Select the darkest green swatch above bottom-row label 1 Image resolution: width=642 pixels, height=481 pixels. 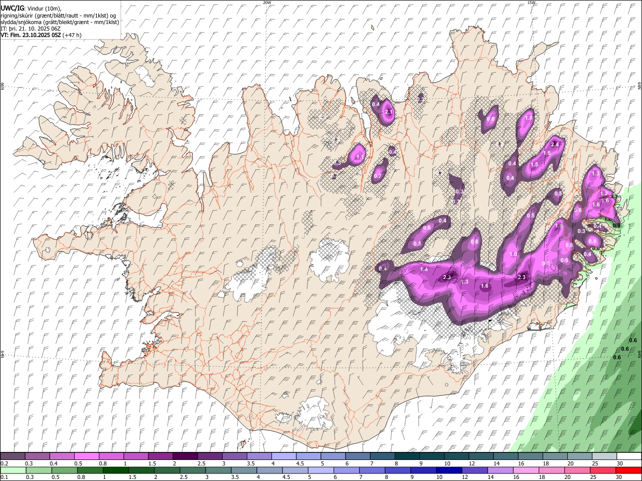115,470
